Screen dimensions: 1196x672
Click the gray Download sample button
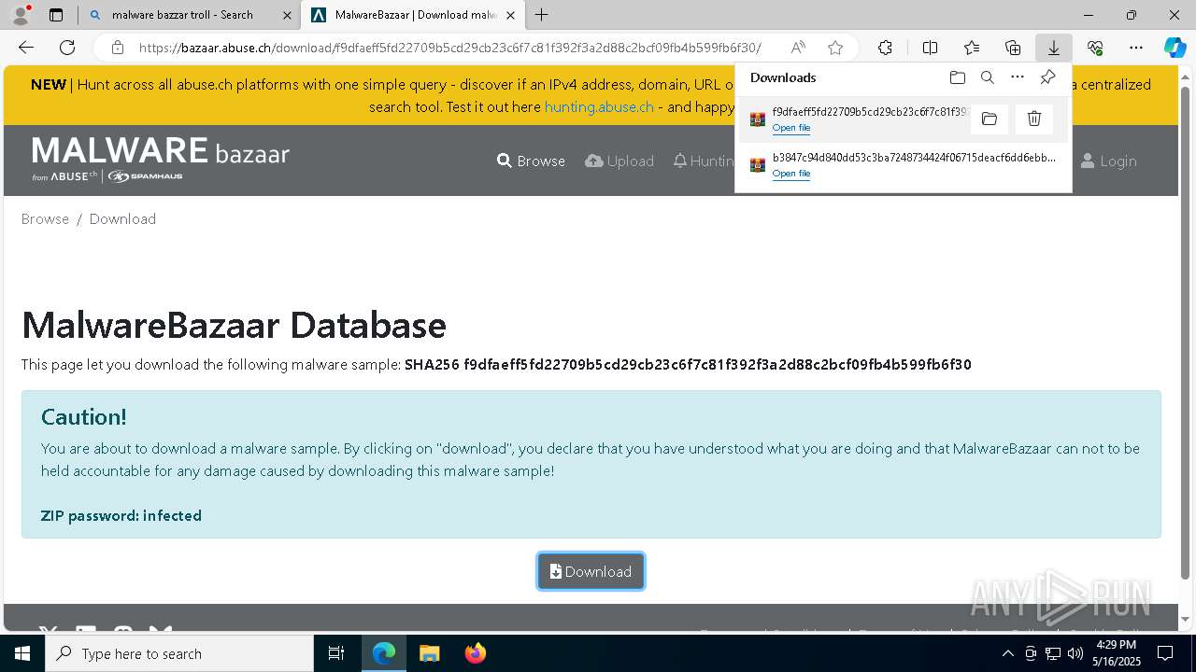click(591, 571)
